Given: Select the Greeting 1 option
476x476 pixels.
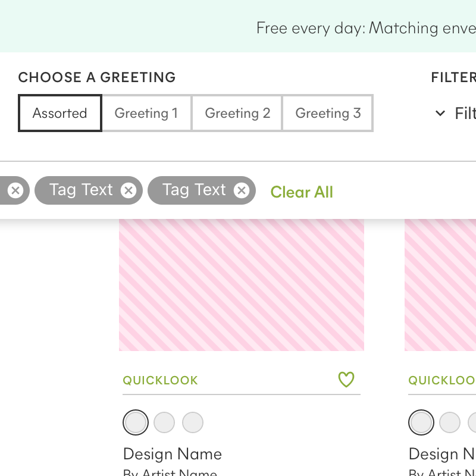Looking at the screenshot, I should tap(146, 113).
